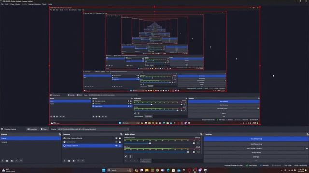Open audio mixer three-dot menu at bottom
Viewport: 309px width, 173px height.
(131, 156)
